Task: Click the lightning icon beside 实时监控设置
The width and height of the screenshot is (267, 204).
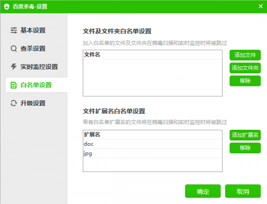Action: [x=14, y=67]
